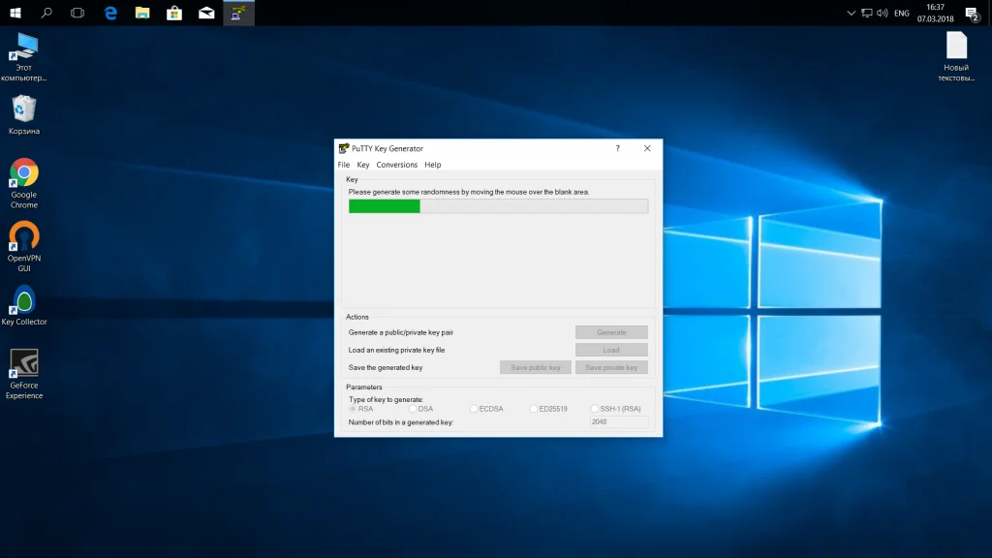
Task: Open Microsoft Edge from the taskbar
Action: pyautogui.click(x=111, y=13)
